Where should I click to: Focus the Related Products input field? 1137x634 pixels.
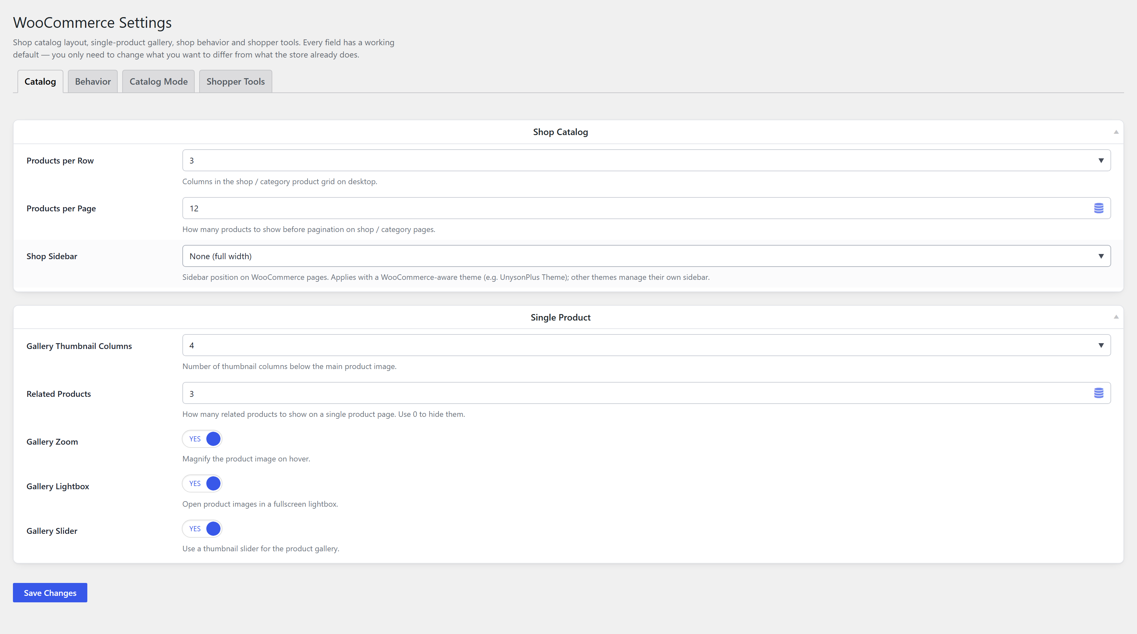pos(646,393)
